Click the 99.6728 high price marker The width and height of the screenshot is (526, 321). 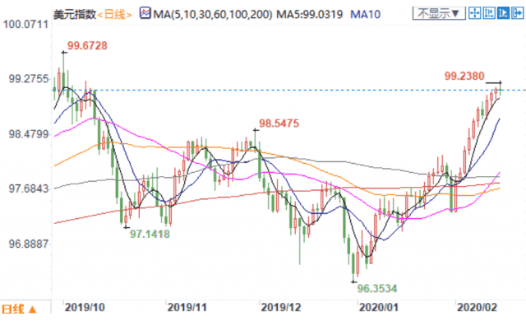[x=87, y=45]
